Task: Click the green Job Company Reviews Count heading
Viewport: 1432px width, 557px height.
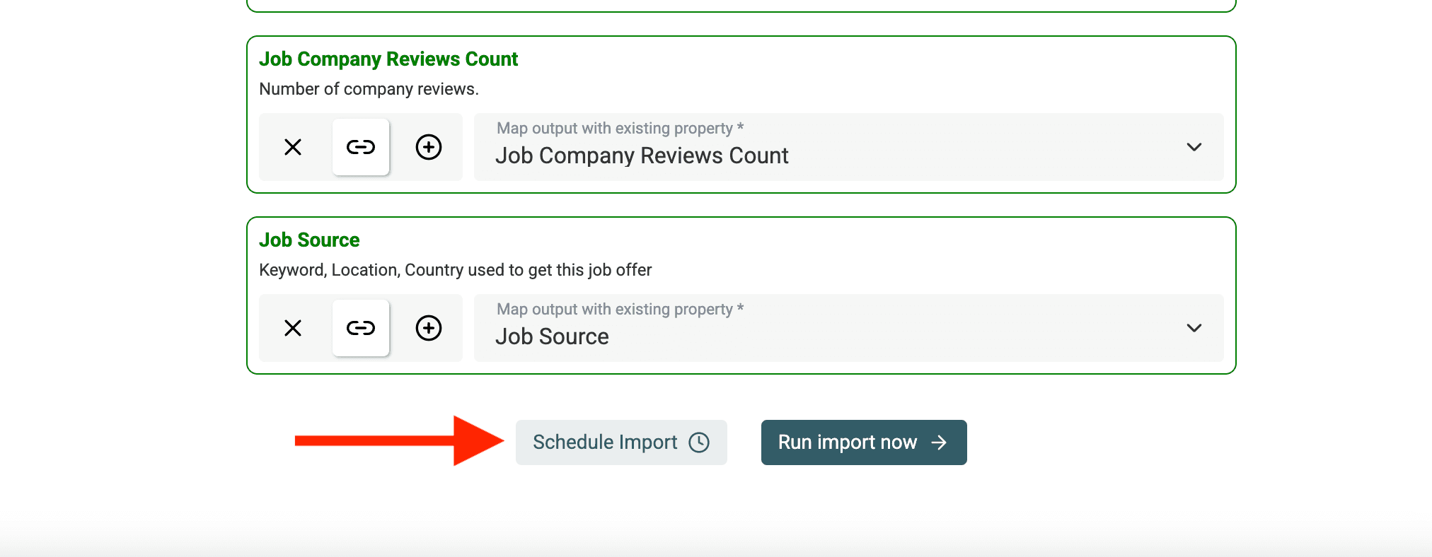Action: click(388, 59)
